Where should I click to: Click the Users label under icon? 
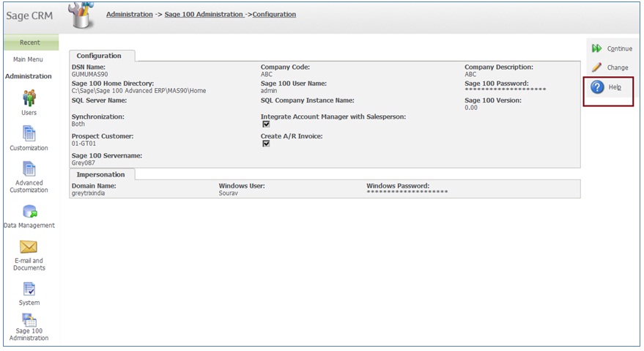(x=29, y=113)
